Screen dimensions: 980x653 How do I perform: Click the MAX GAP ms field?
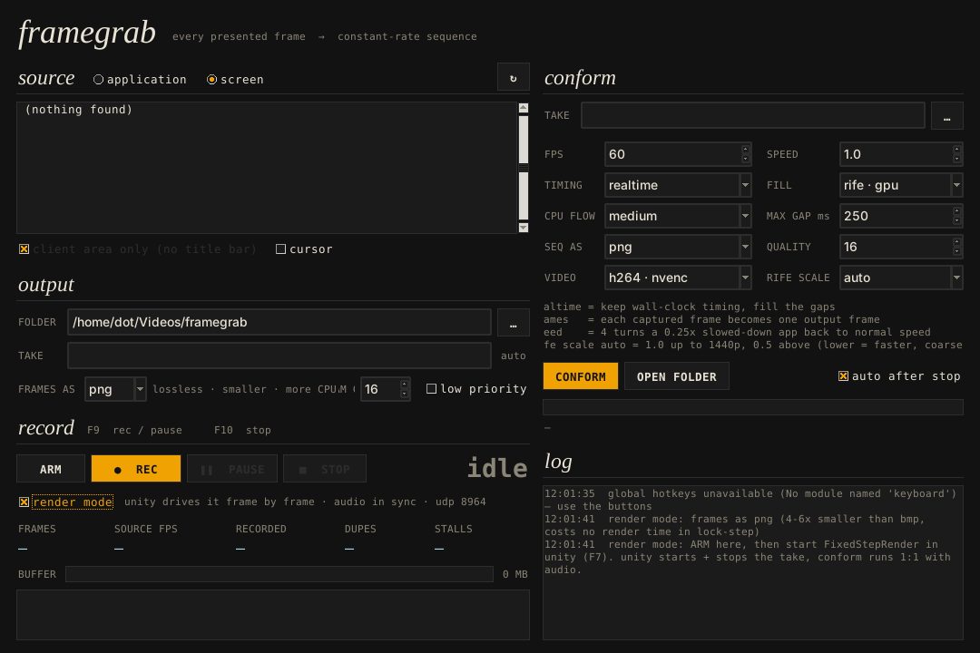901,216
